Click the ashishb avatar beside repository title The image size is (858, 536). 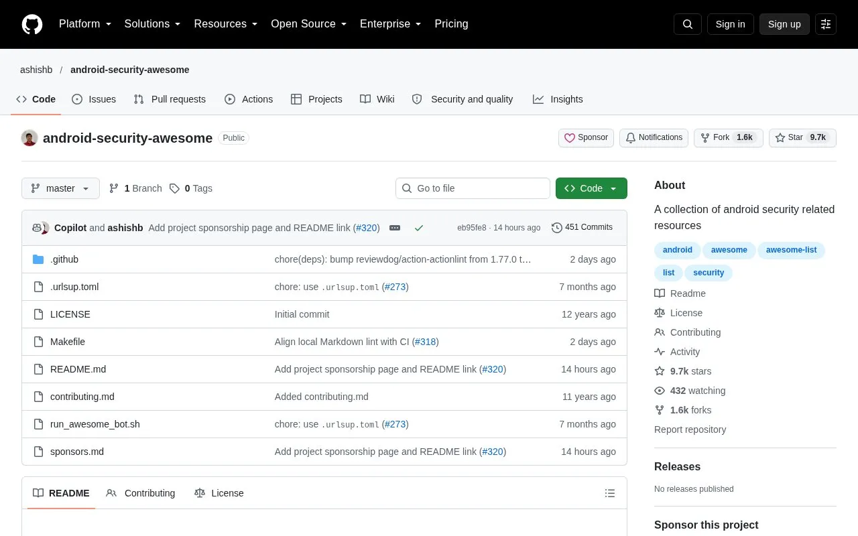[29, 138]
